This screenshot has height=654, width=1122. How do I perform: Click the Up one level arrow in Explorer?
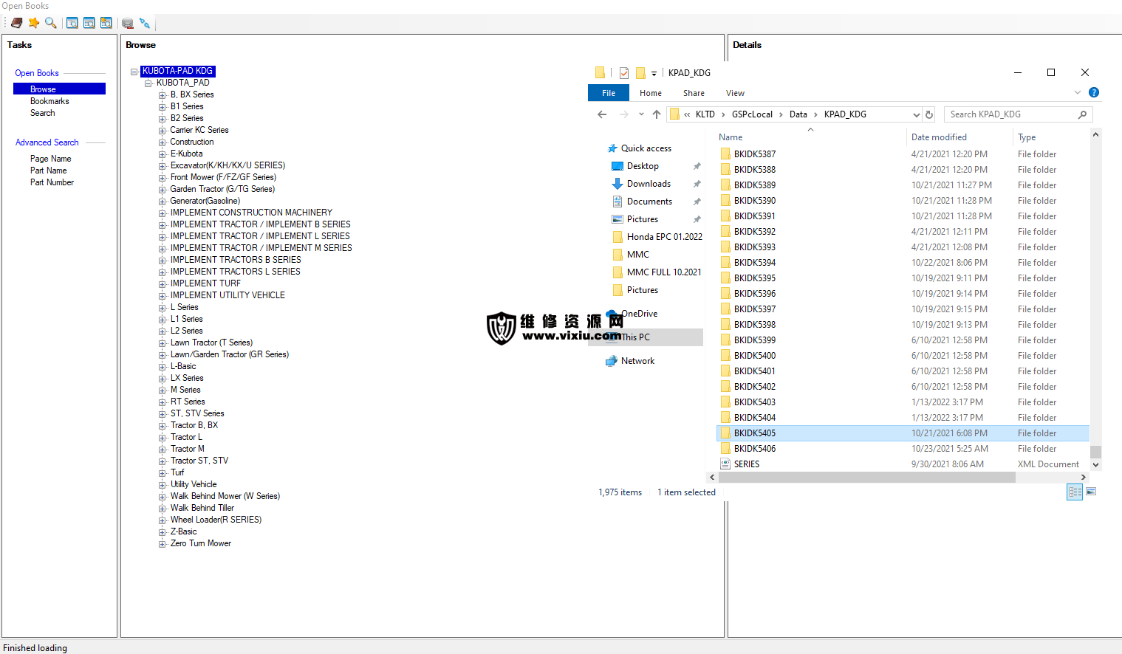(x=657, y=114)
